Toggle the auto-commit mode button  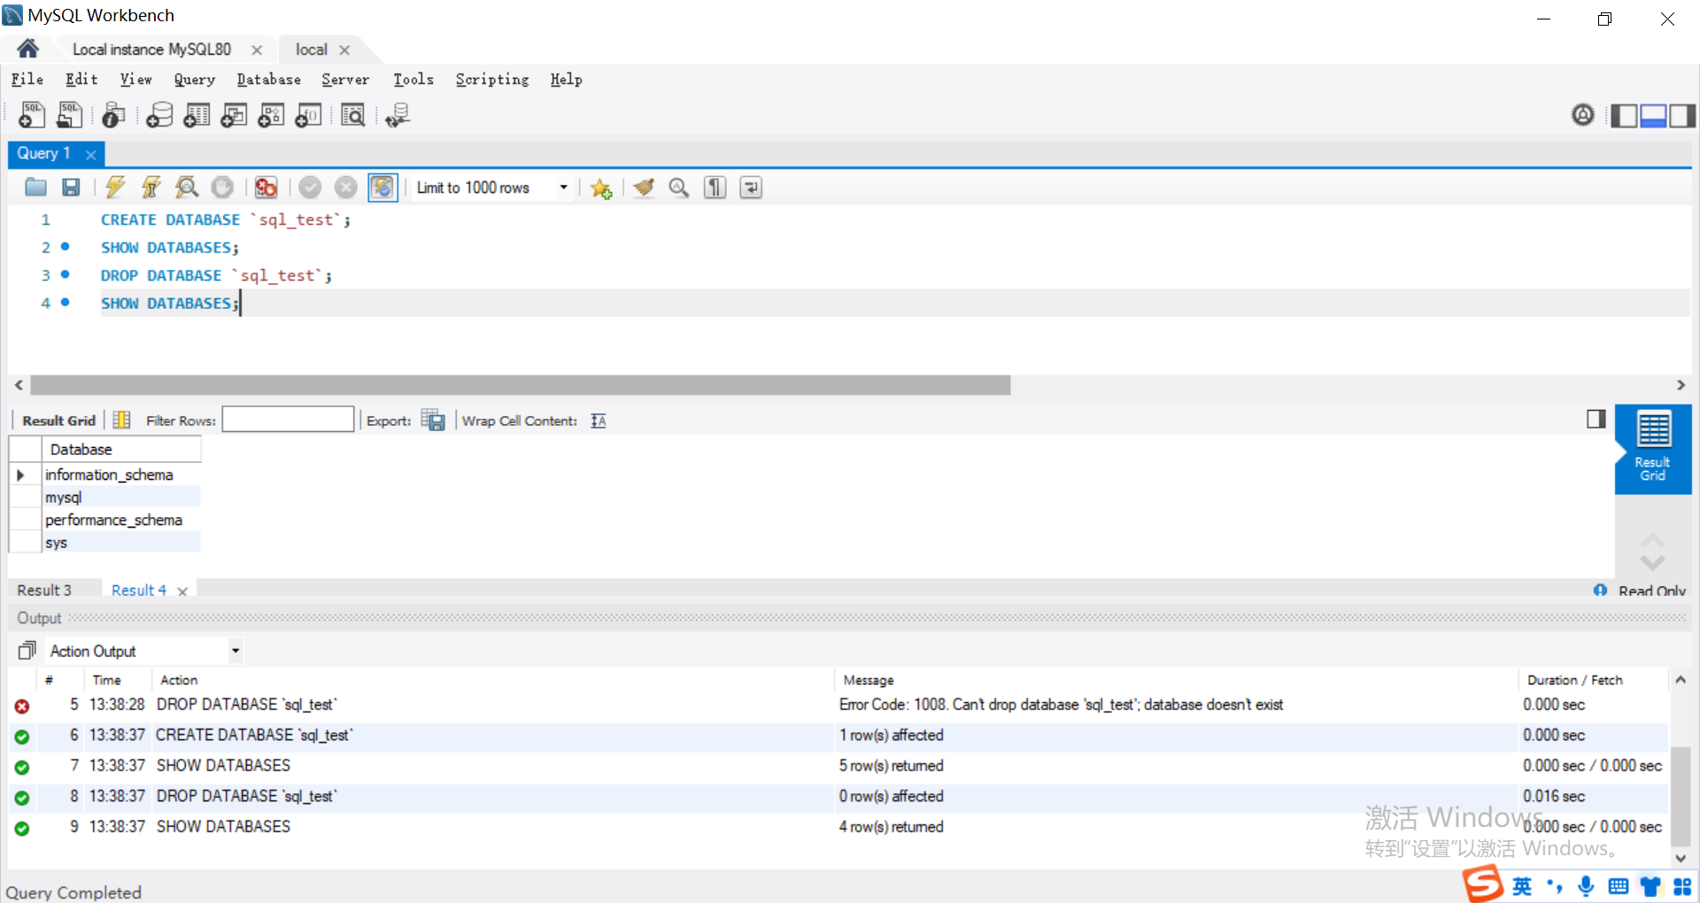point(382,187)
